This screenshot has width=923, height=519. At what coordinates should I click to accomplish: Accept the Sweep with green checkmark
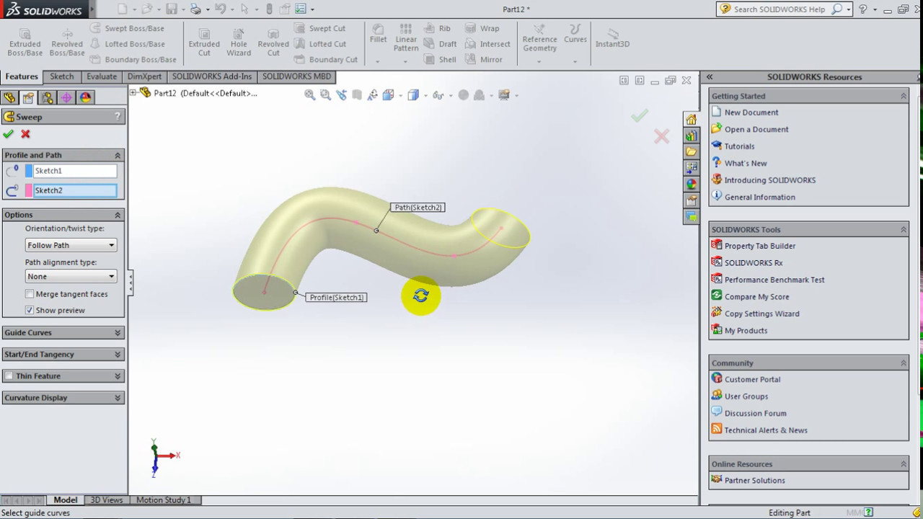pyautogui.click(x=8, y=134)
